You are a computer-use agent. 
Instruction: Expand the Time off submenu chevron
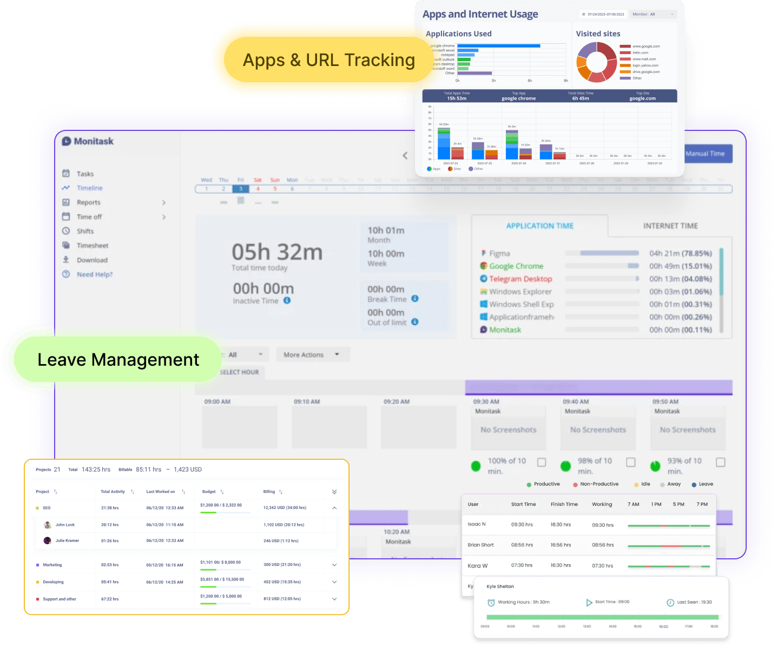[x=164, y=217]
